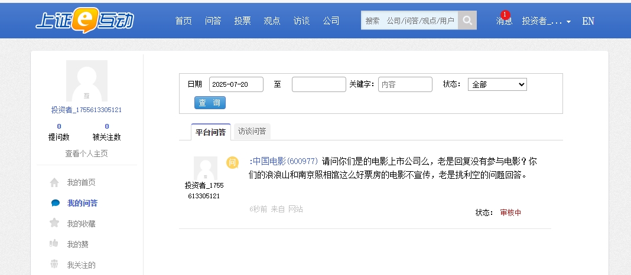Click the red message notification badge
The width and height of the screenshot is (631, 275).
[x=505, y=15]
